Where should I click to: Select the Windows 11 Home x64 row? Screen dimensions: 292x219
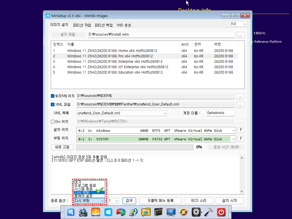[145, 51]
